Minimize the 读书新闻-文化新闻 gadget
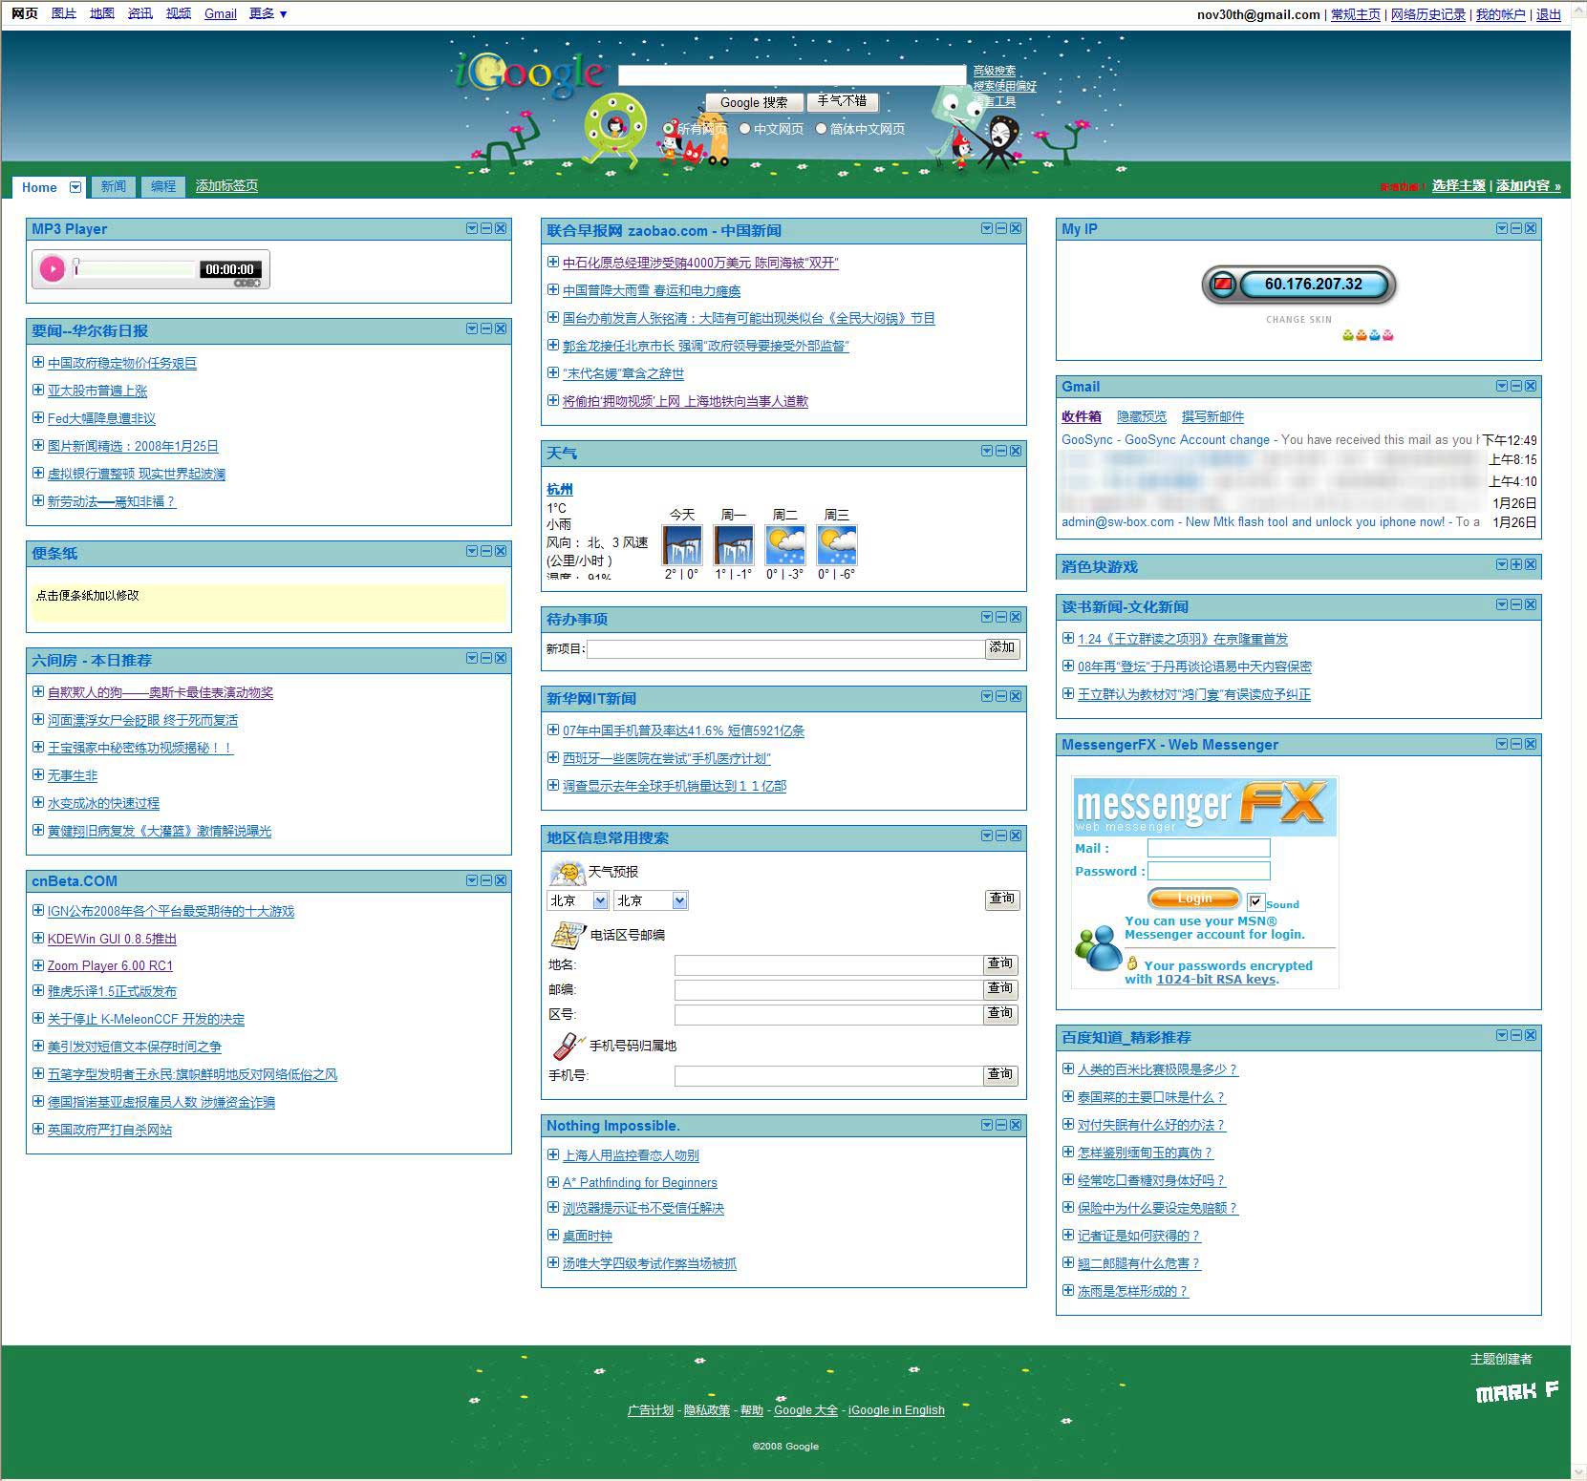The image size is (1587, 1481). tap(1516, 604)
